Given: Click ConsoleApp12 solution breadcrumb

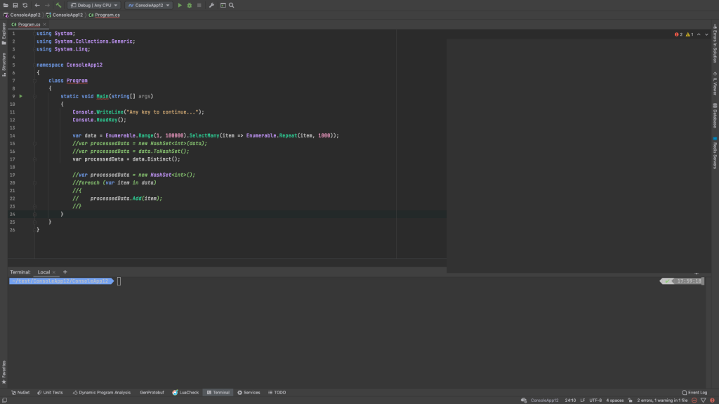Looking at the screenshot, I should tap(22, 15).
